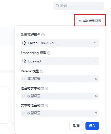Click the sliders icon in 文本转语音模型 field
The image size is (111, 134).
pyautogui.click(x=96, y=113)
